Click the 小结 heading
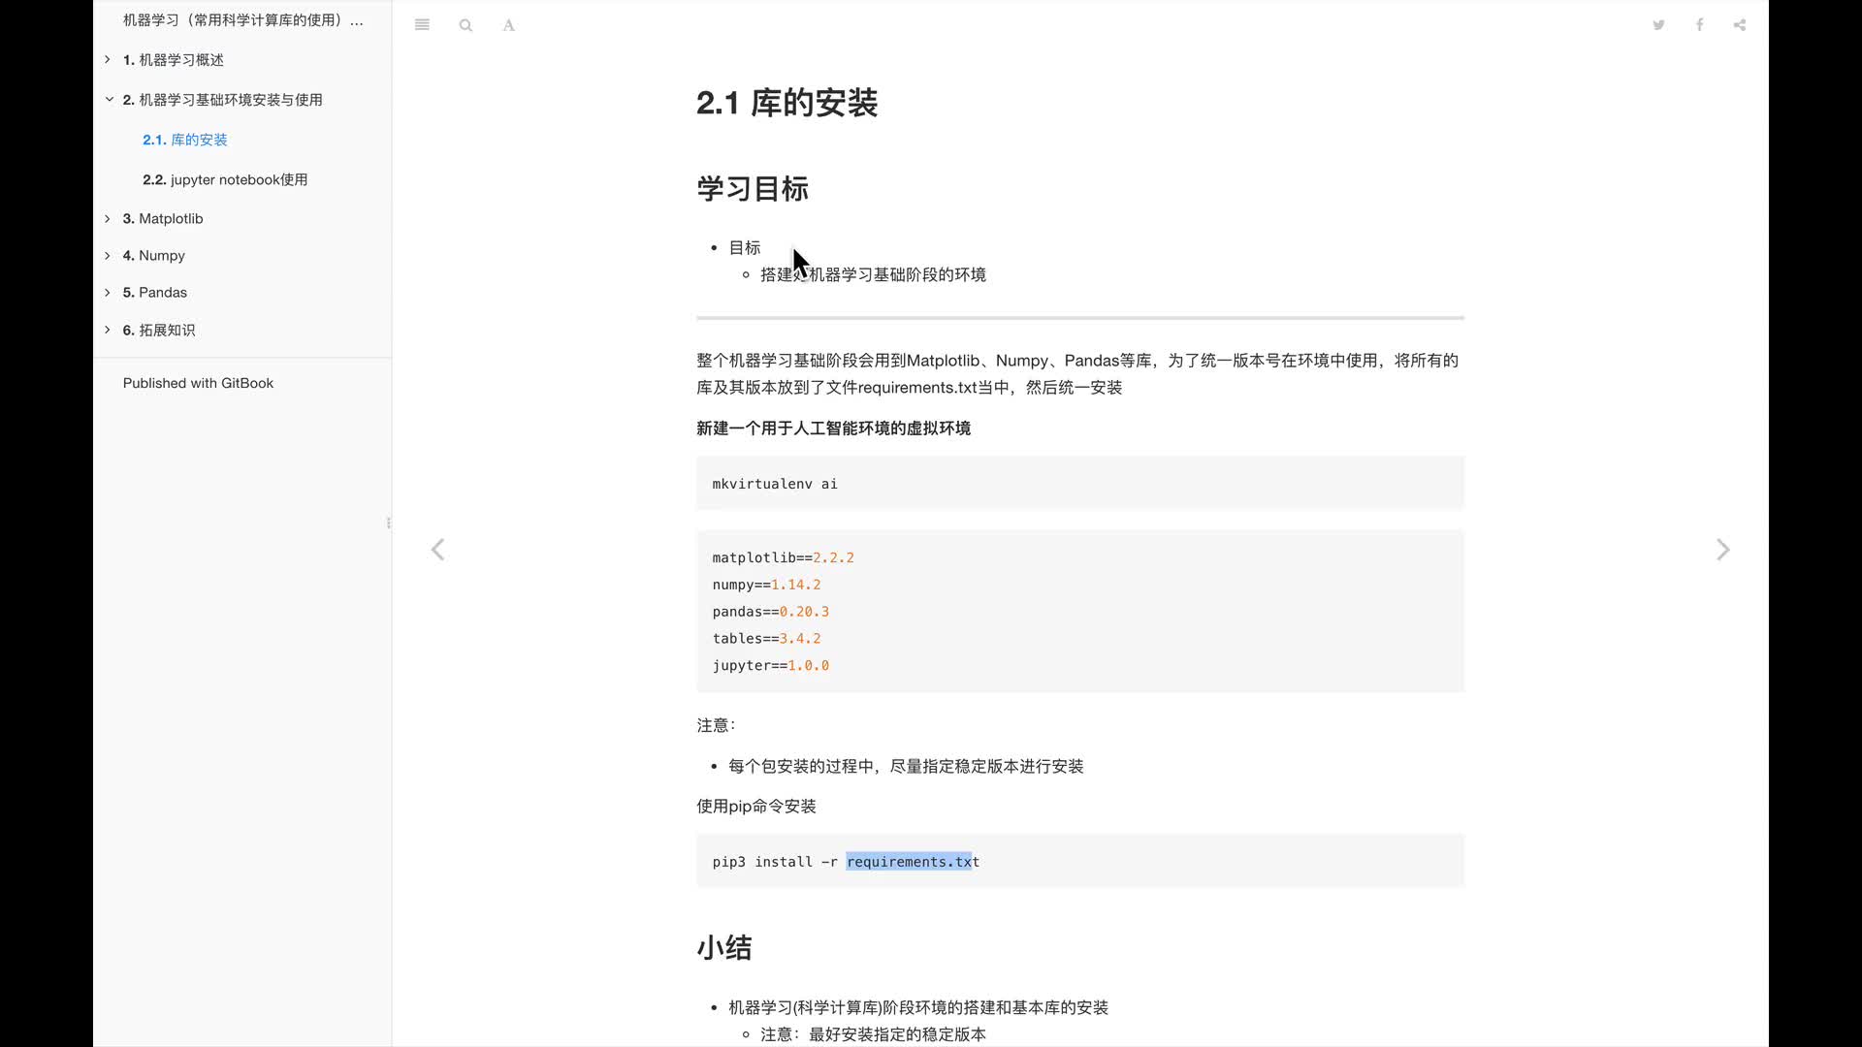This screenshot has height=1047, width=1862. 724,947
